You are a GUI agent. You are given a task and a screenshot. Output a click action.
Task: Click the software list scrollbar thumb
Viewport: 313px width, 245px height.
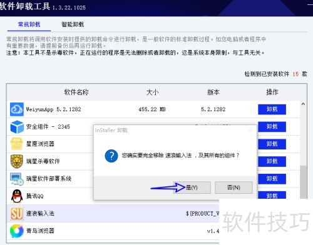[303, 182]
